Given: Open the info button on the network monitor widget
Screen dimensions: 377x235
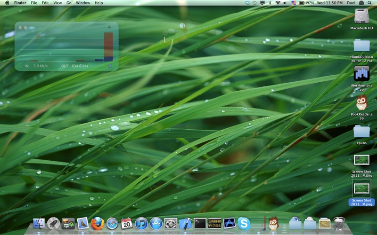Looking at the screenshot, I should [110, 66].
